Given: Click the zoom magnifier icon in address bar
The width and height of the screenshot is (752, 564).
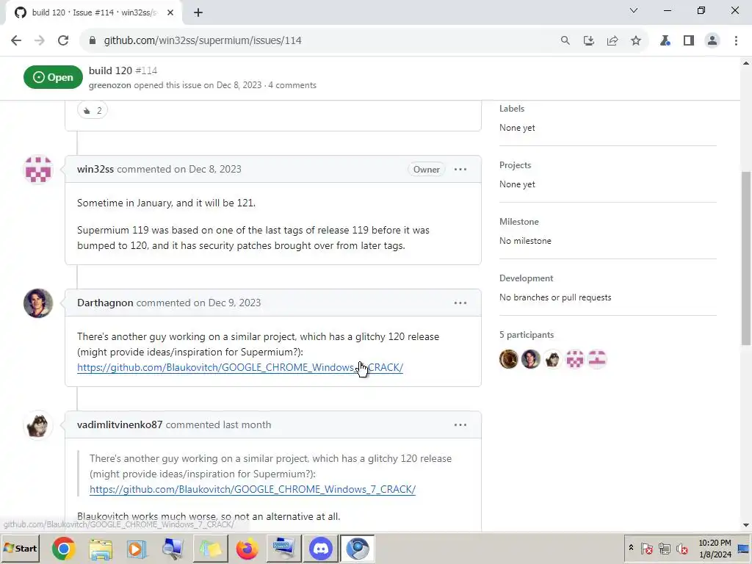Looking at the screenshot, I should [x=565, y=40].
